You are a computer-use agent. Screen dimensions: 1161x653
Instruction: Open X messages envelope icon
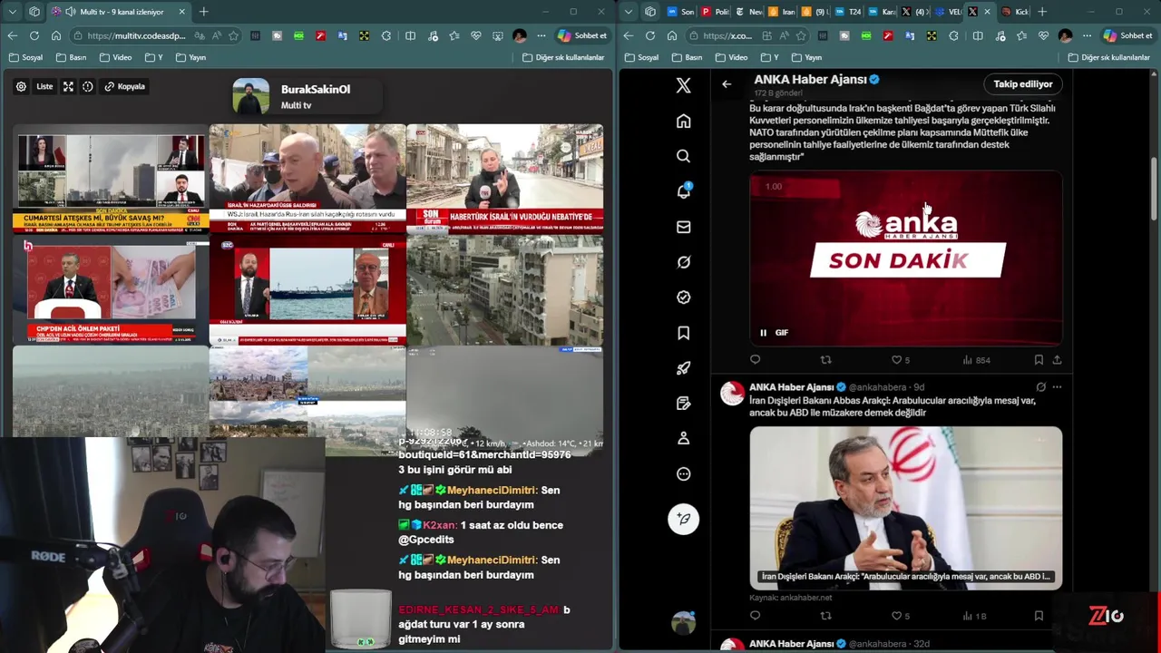684,227
